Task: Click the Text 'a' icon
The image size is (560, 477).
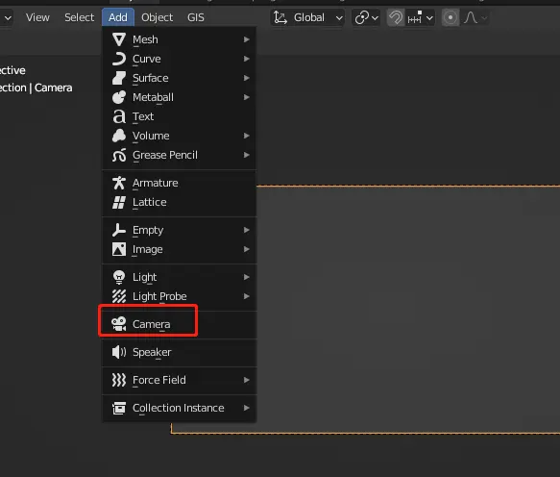Action: pos(119,116)
